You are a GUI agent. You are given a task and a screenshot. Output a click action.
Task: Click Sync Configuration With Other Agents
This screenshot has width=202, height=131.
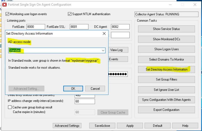pos(167,100)
